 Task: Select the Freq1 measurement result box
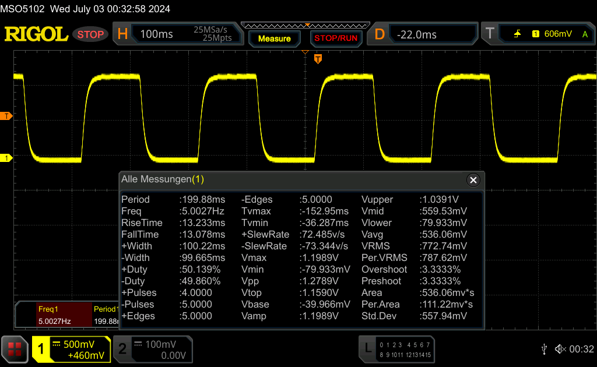pyautogui.click(x=64, y=315)
